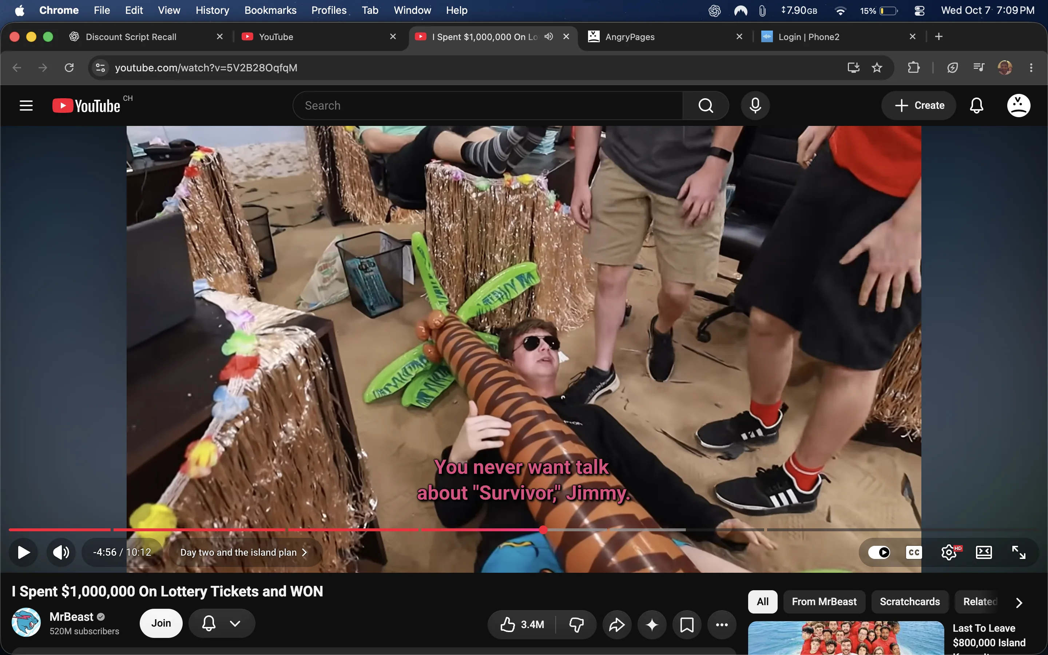Open Chrome three-dot menu
This screenshot has width=1048, height=655.
click(1031, 68)
